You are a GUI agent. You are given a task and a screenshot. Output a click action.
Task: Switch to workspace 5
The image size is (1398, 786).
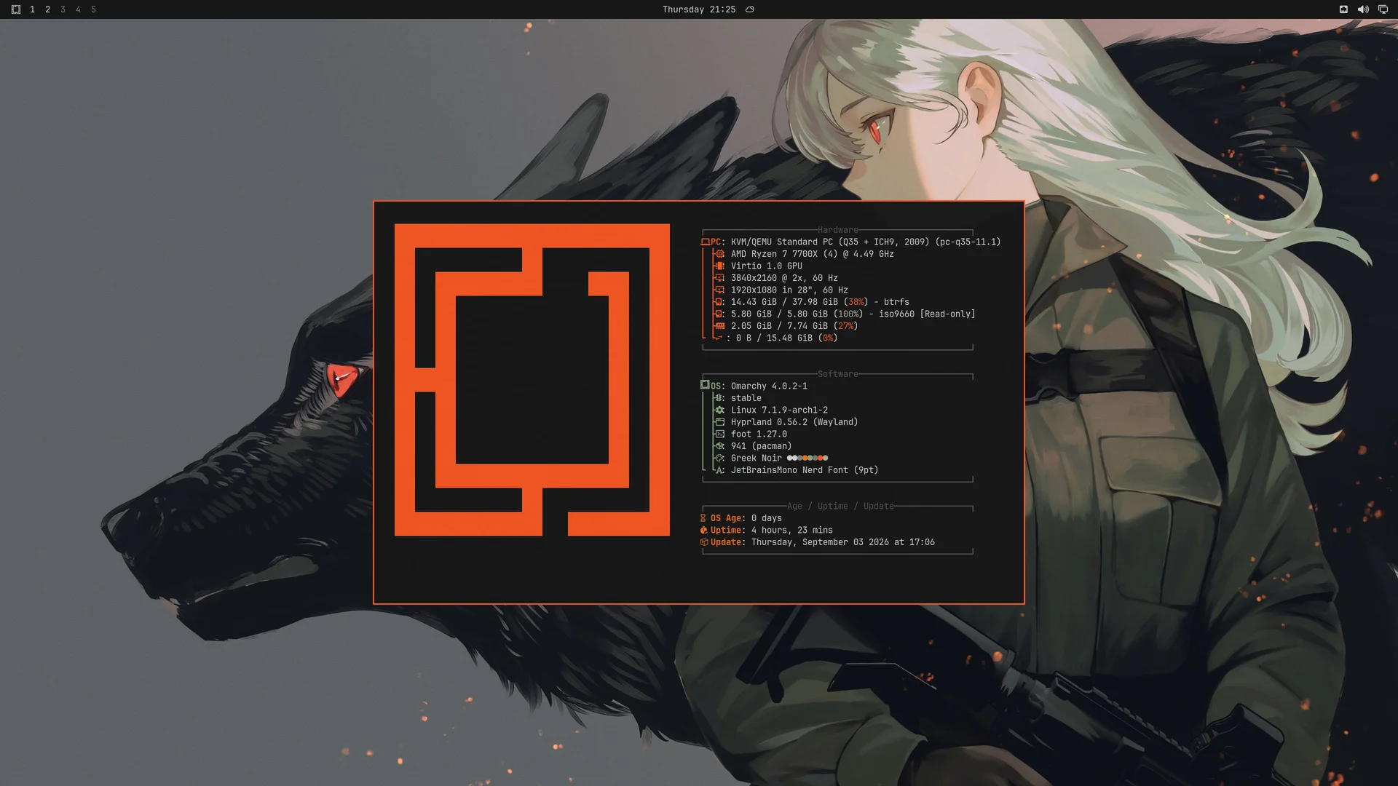93,9
